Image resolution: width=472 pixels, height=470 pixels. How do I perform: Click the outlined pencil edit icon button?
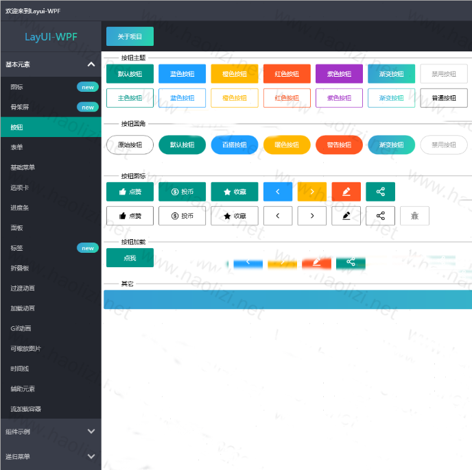point(346,216)
